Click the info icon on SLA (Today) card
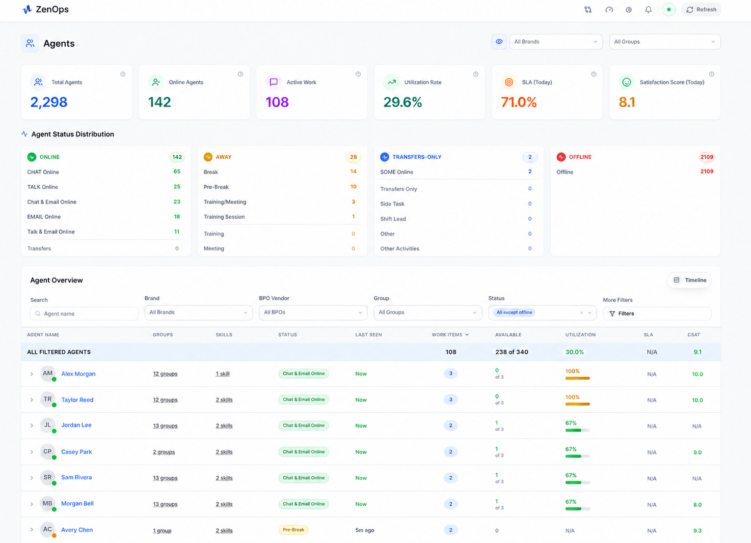751x543 pixels. point(594,74)
